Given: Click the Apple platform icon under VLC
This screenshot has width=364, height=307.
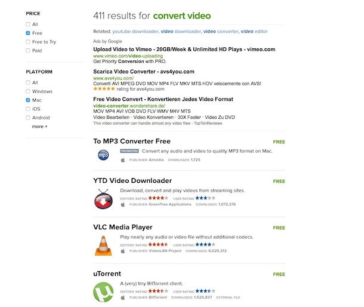Looking at the screenshot, I should click(123, 251).
